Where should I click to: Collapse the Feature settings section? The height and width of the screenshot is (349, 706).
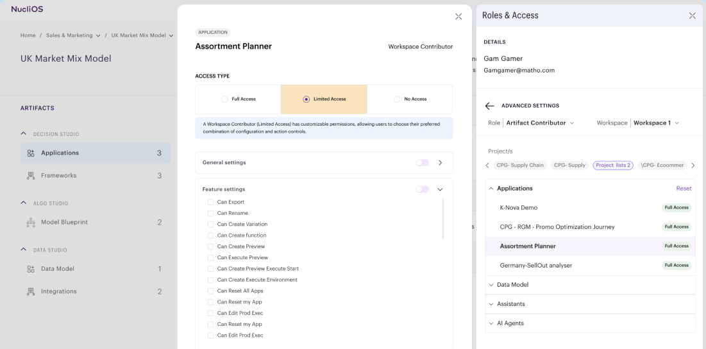click(441, 189)
